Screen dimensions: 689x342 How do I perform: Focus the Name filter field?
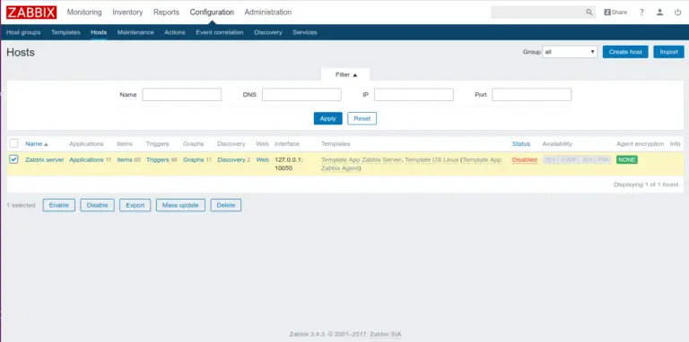(182, 95)
